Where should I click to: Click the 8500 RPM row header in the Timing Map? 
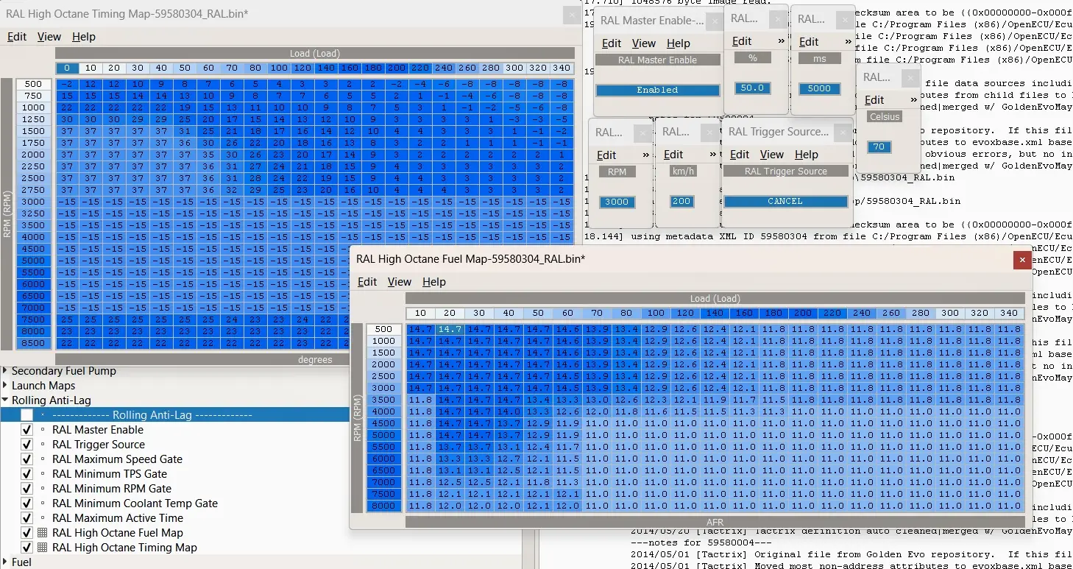[33, 343]
